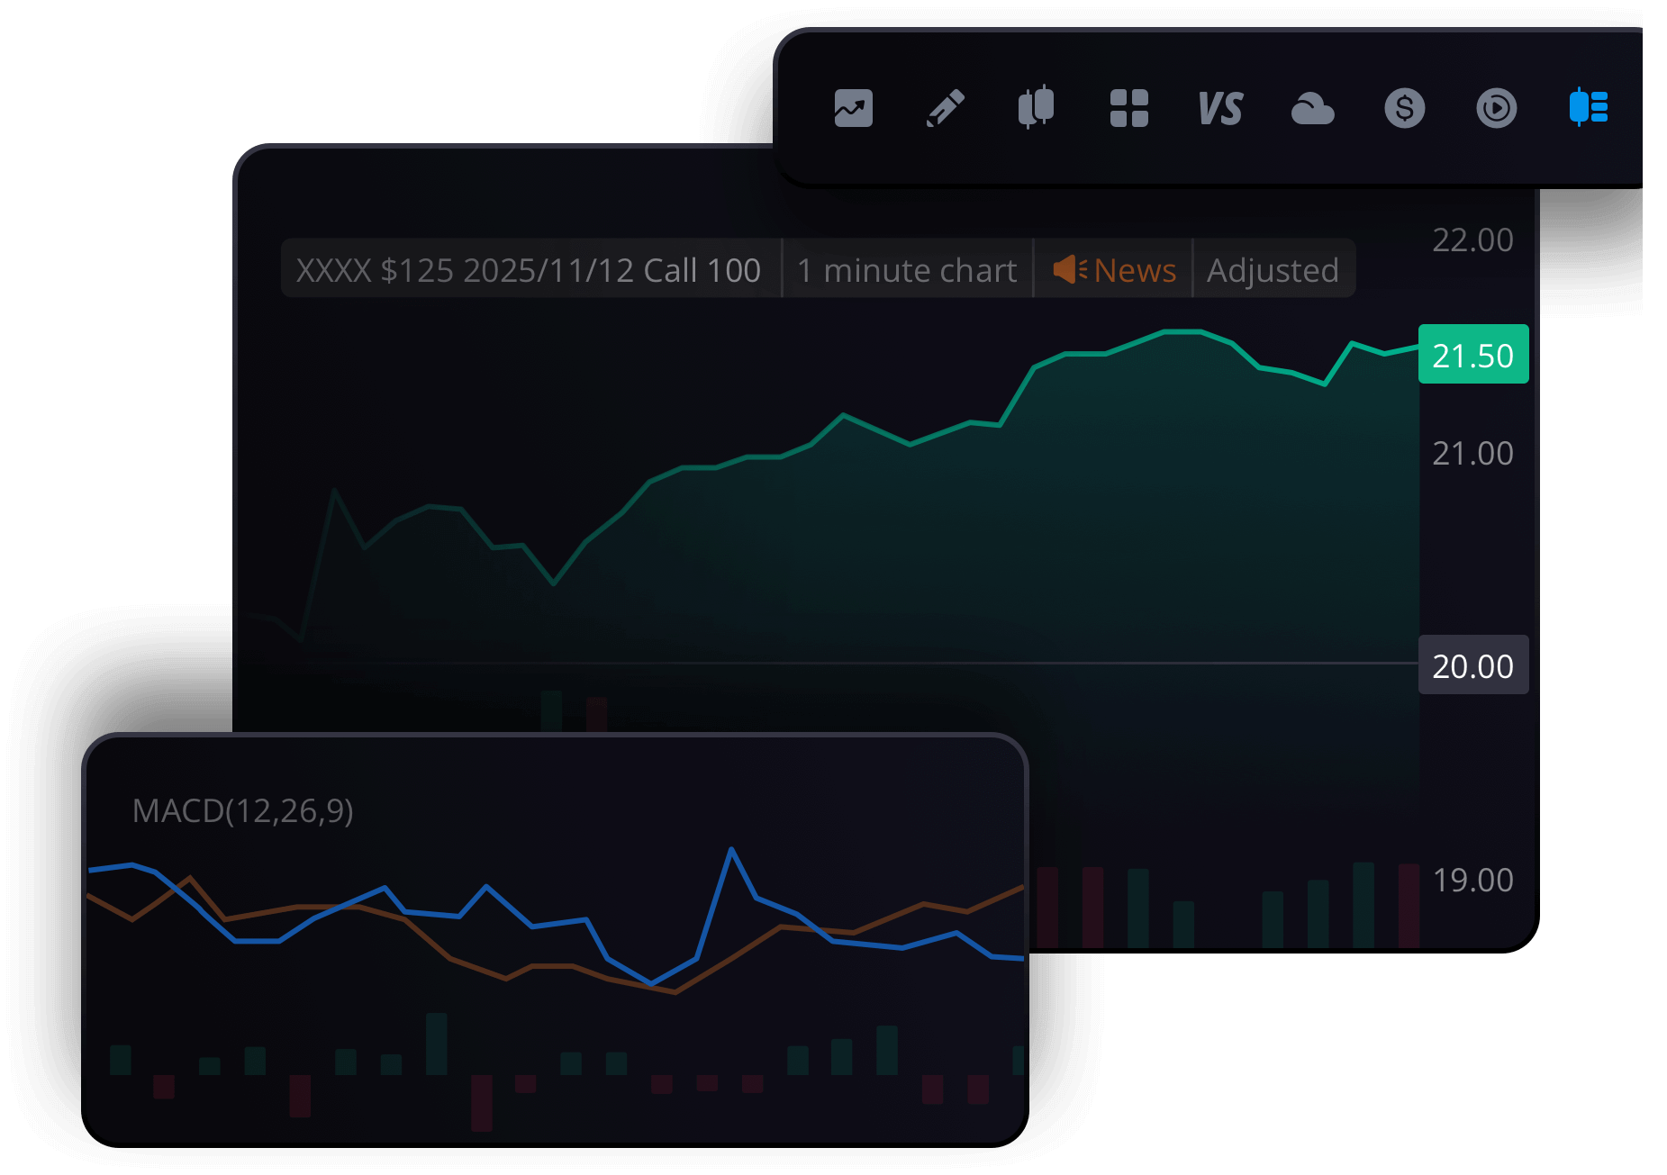Select the blue MACD line spike
The image size is (1667, 1175).
point(731,851)
